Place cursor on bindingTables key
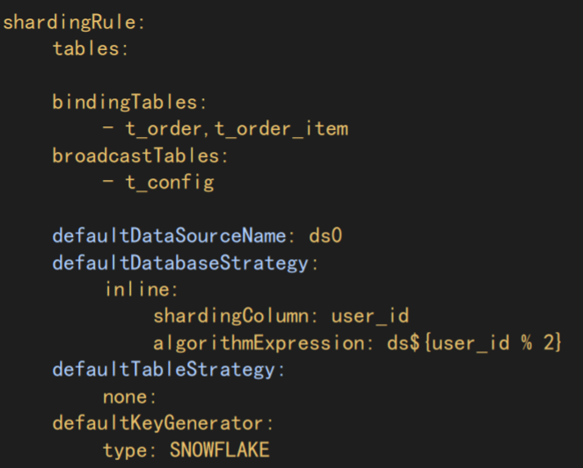This screenshot has width=583, height=468. click(x=125, y=102)
